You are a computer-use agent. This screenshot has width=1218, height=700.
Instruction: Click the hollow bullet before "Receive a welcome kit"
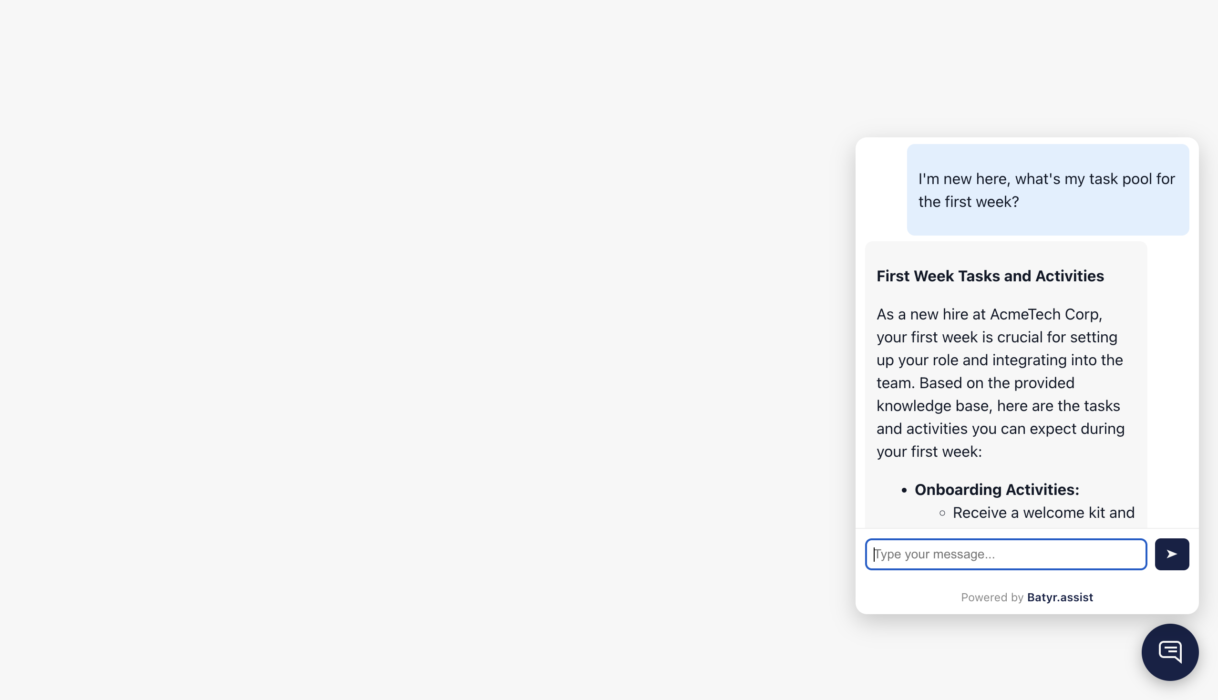click(x=942, y=513)
